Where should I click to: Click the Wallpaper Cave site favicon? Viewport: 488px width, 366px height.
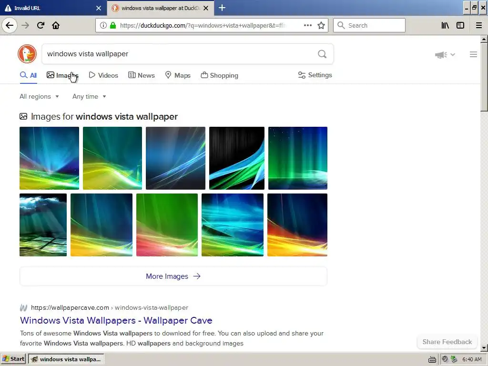[x=23, y=308]
